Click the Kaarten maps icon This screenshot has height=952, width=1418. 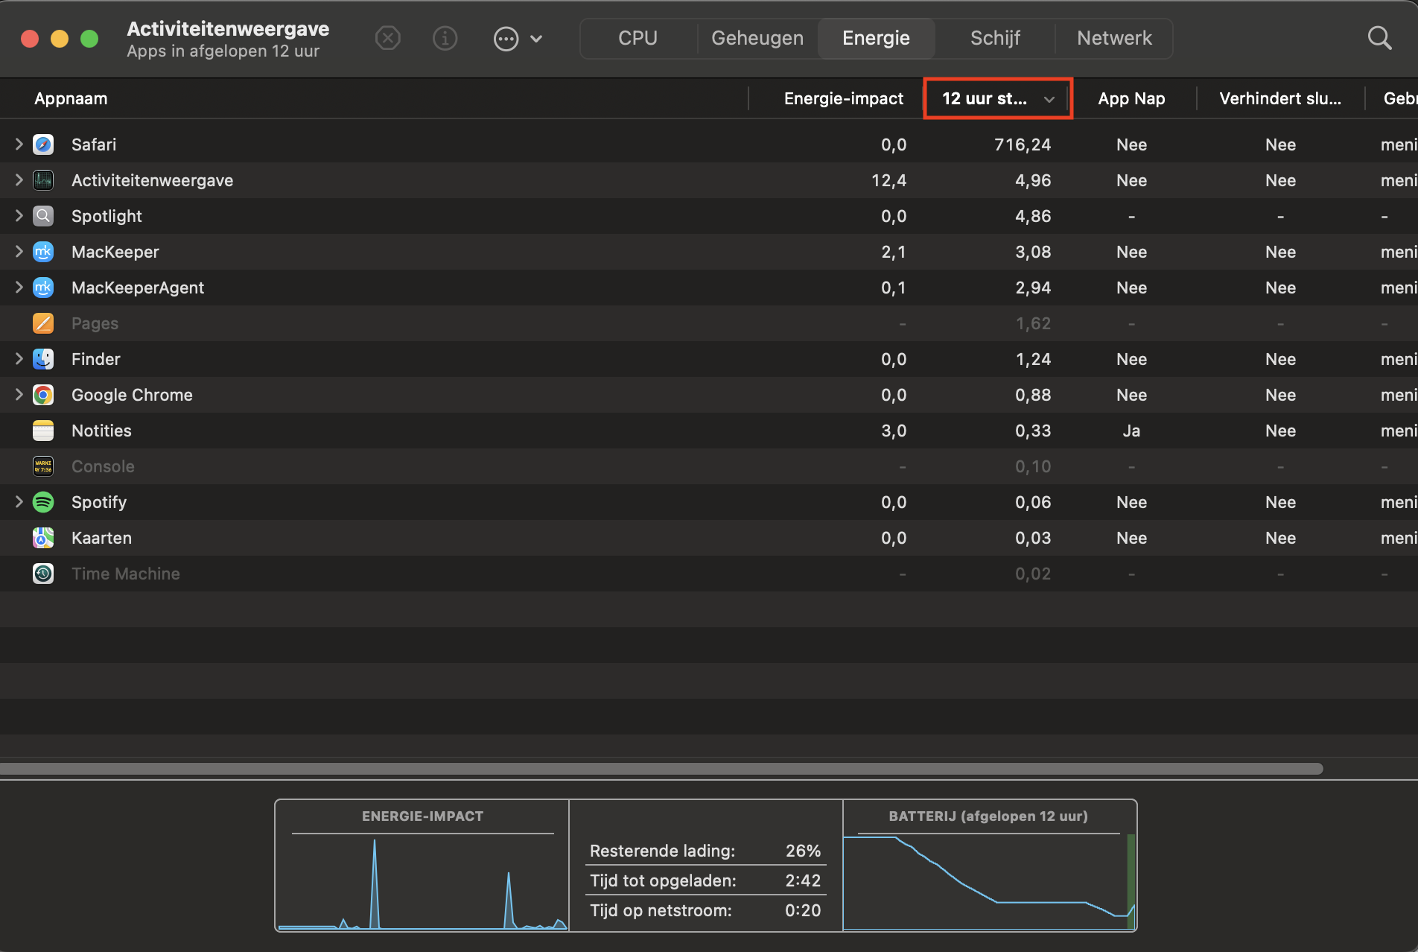(43, 538)
